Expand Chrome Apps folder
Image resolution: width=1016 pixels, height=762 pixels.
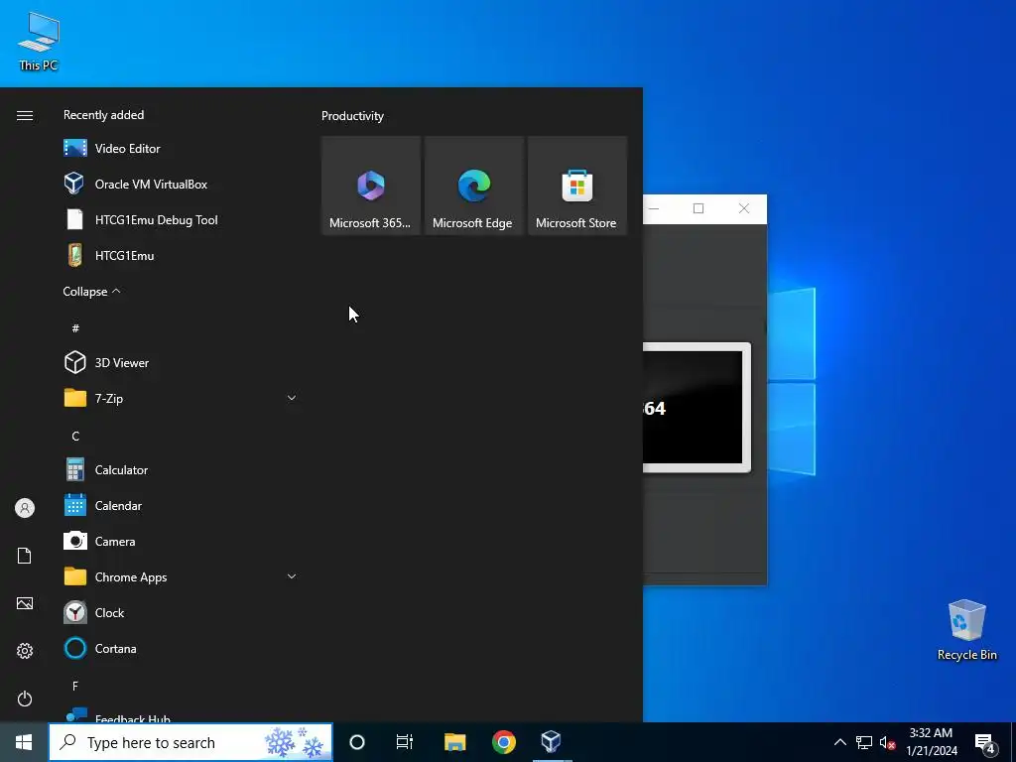pos(181,576)
